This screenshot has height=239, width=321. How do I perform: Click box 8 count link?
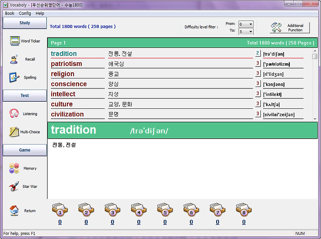243,222
